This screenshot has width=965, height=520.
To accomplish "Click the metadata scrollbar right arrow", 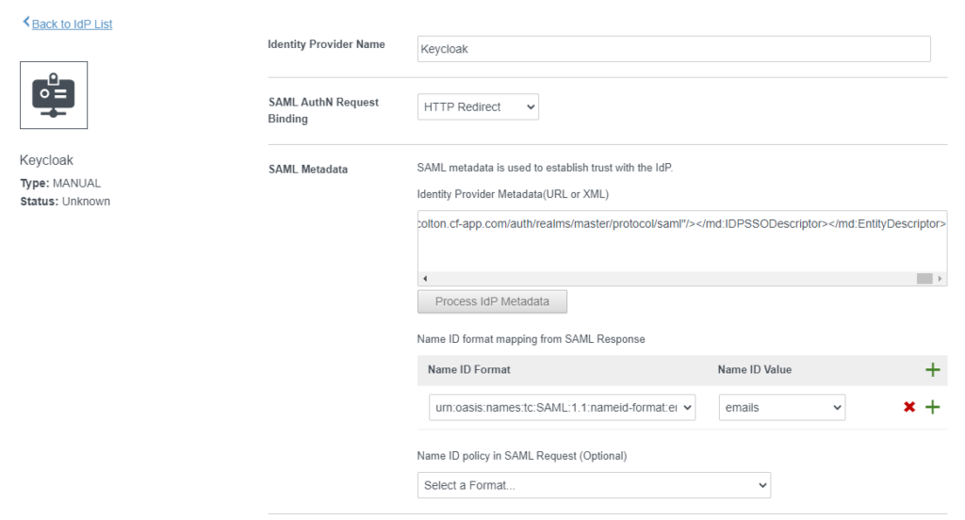I will click(940, 279).
